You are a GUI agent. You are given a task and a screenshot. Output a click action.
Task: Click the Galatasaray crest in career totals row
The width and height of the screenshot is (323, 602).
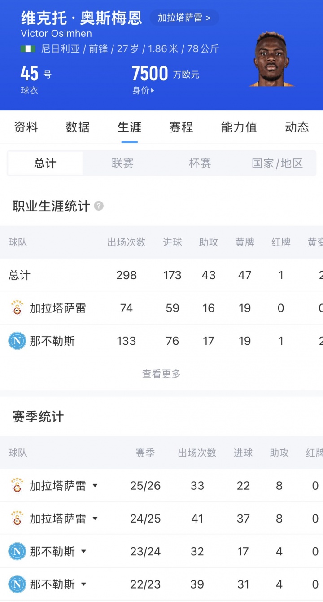(17, 308)
